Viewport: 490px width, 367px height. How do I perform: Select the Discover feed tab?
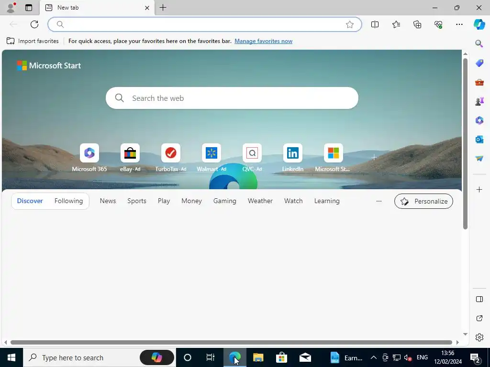coord(30,201)
